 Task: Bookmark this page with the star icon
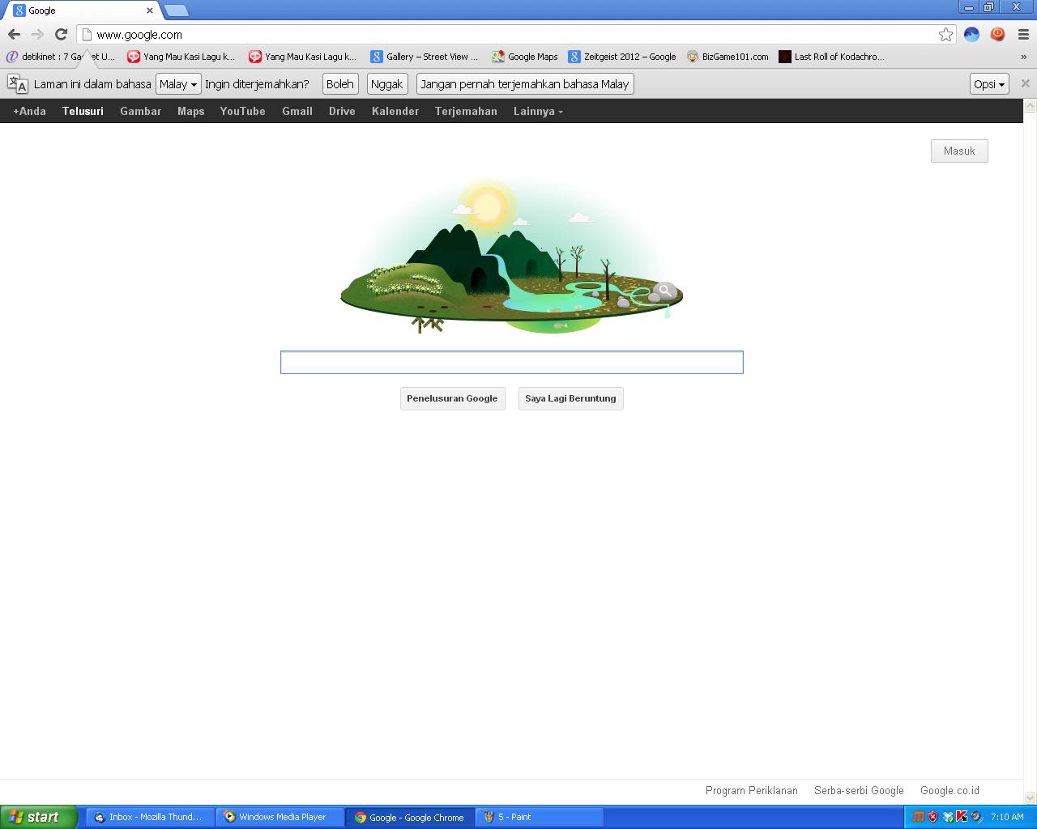[945, 34]
